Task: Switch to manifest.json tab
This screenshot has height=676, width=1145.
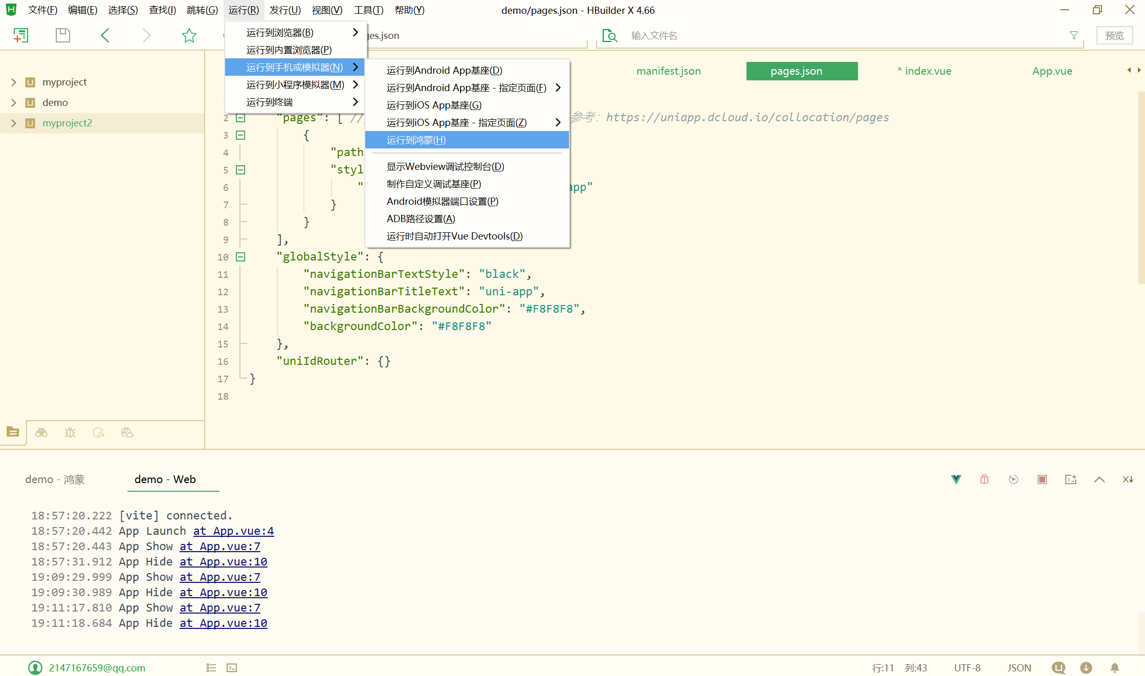Action: [x=668, y=71]
